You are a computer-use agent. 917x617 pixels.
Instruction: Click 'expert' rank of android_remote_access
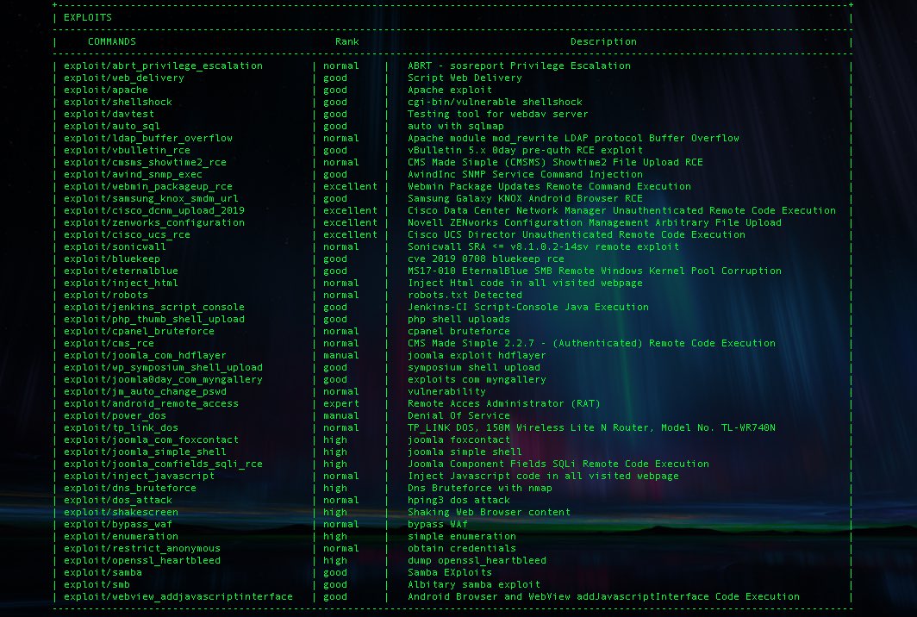pyautogui.click(x=341, y=403)
